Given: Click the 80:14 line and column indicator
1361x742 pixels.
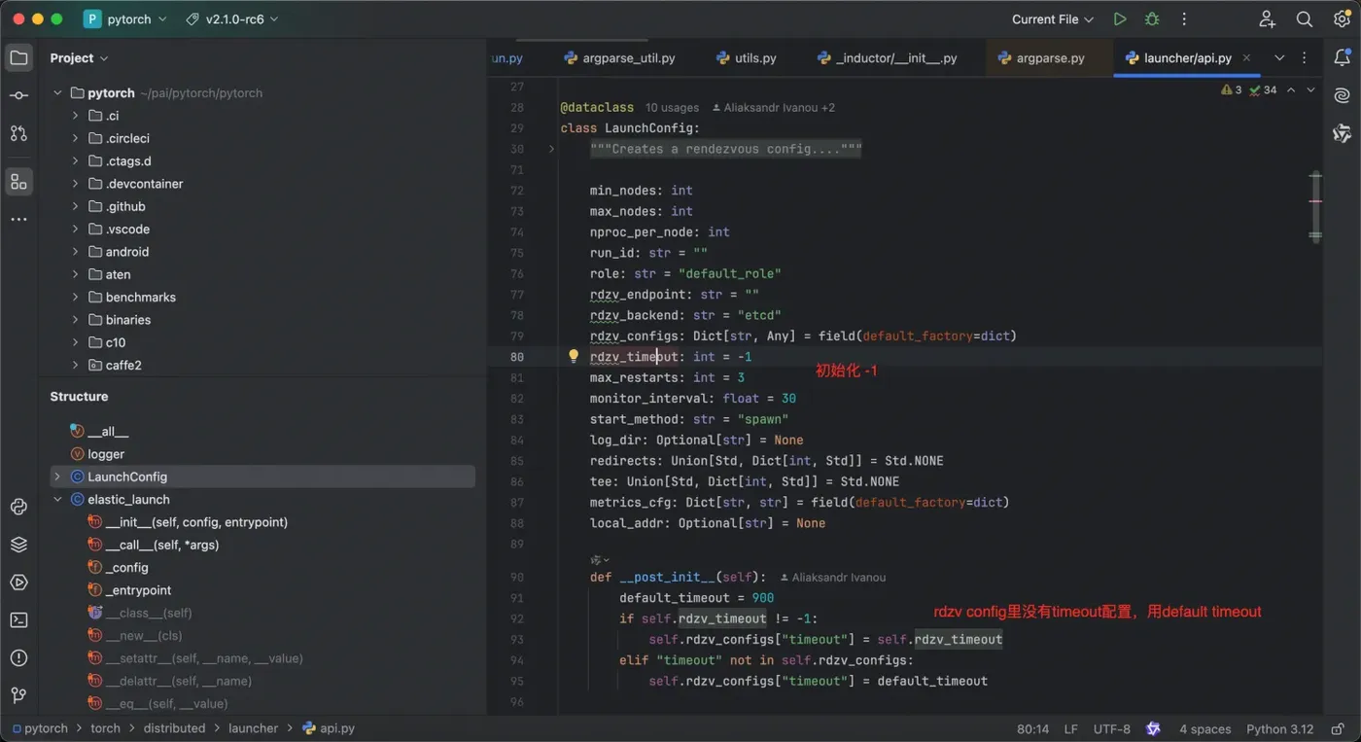Looking at the screenshot, I should click(1032, 728).
